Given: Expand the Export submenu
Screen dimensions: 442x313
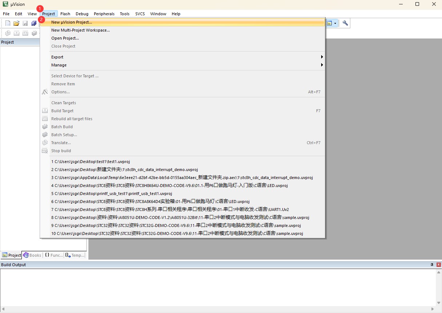Looking at the screenshot, I should [x=182, y=57].
